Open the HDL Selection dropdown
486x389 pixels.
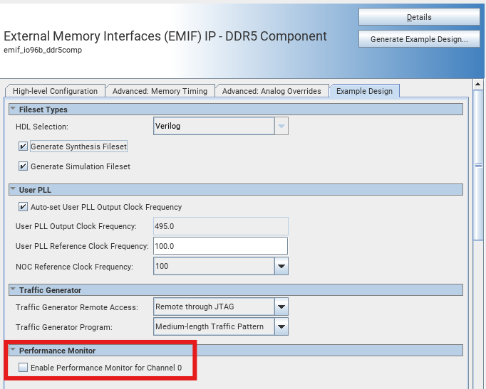tap(281, 127)
